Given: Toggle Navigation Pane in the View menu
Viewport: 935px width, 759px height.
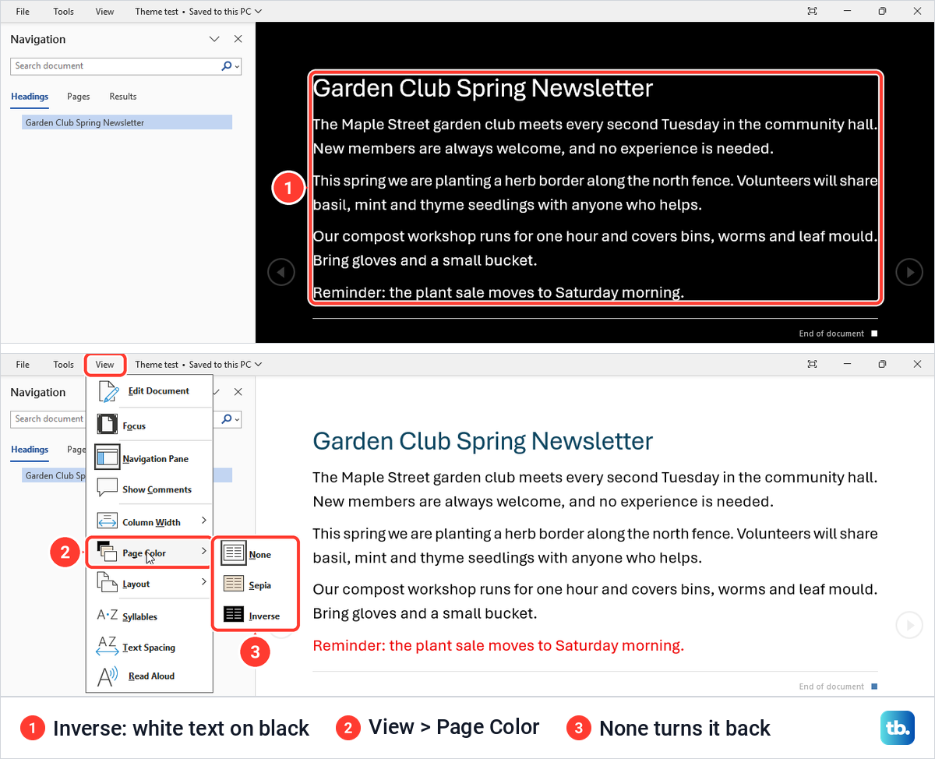Looking at the screenshot, I should click(x=150, y=458).
